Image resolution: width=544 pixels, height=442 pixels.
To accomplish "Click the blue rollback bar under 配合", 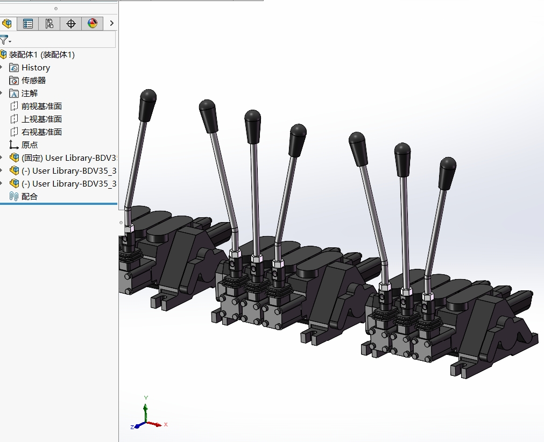I will point(59,204).
